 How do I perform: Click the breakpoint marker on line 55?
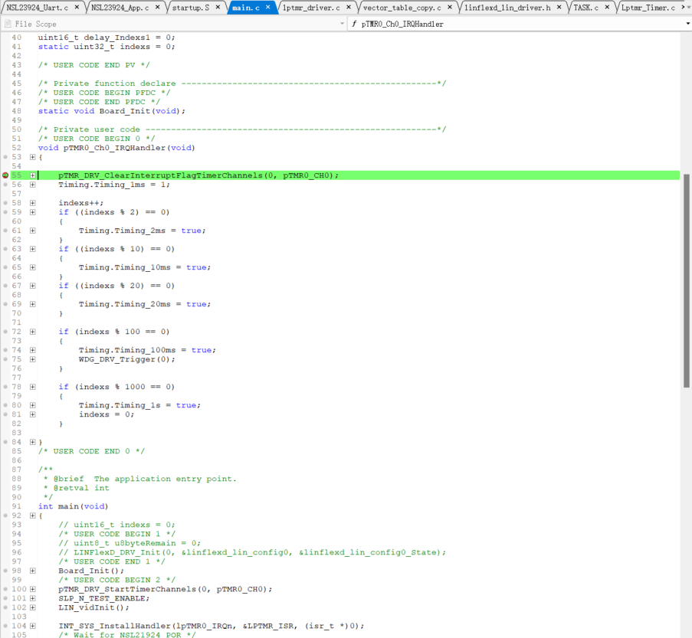5,175
